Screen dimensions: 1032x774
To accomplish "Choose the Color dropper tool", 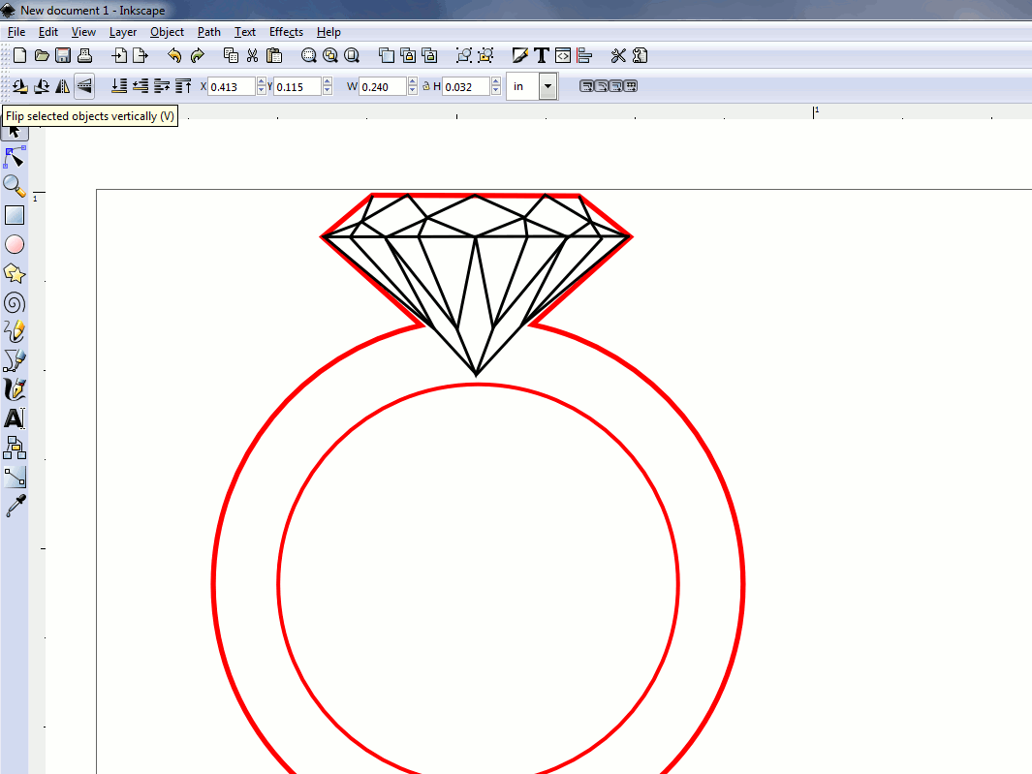I will point(15,506).
